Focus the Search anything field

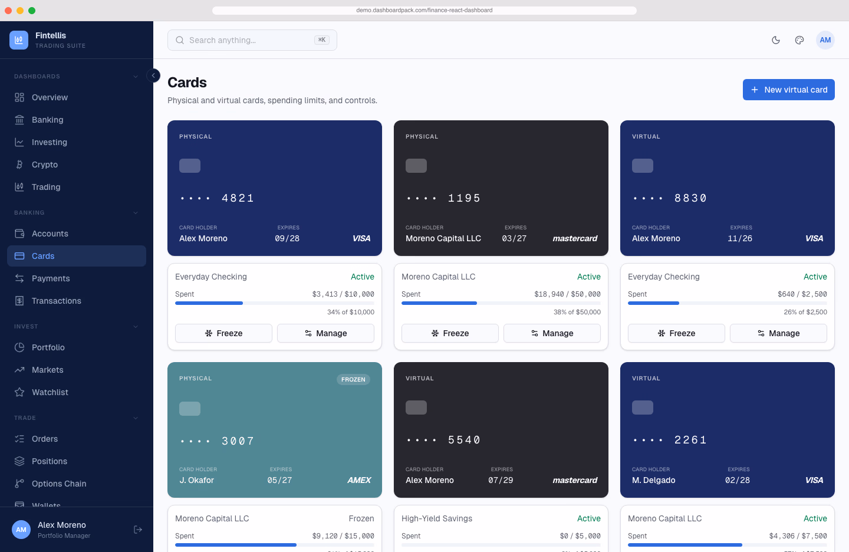252,40
